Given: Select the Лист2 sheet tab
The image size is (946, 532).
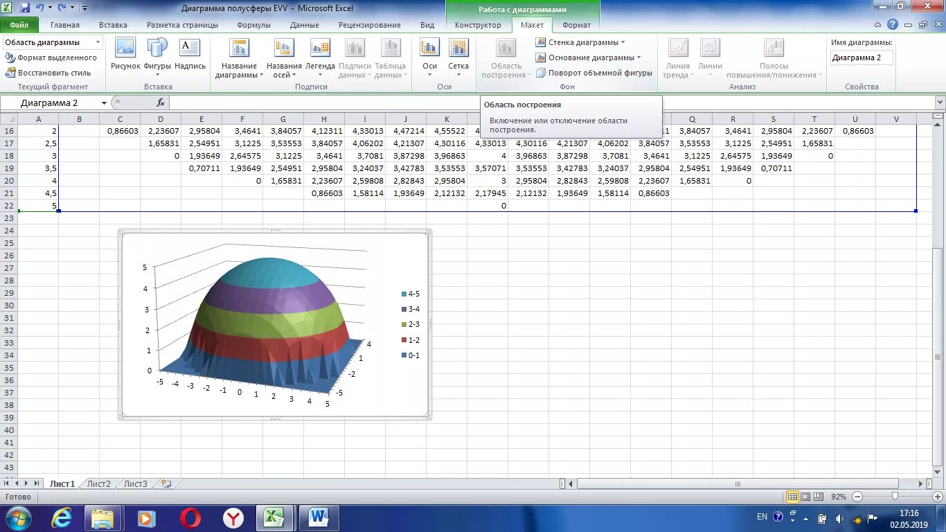Looking at the screenshot, I should click(x=99, y=484).
